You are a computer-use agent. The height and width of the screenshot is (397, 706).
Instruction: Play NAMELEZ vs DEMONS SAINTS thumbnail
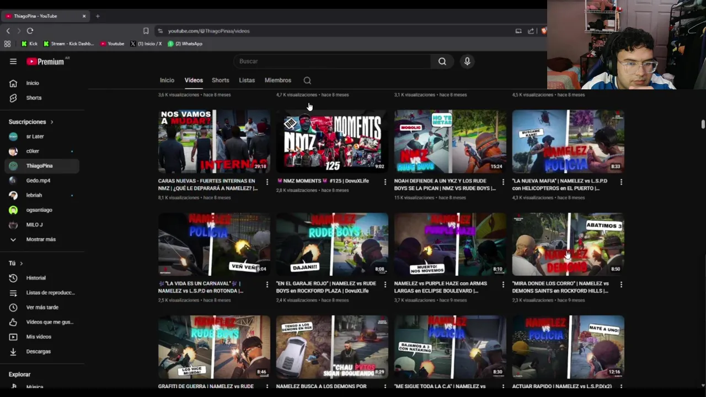coord(568,244)
